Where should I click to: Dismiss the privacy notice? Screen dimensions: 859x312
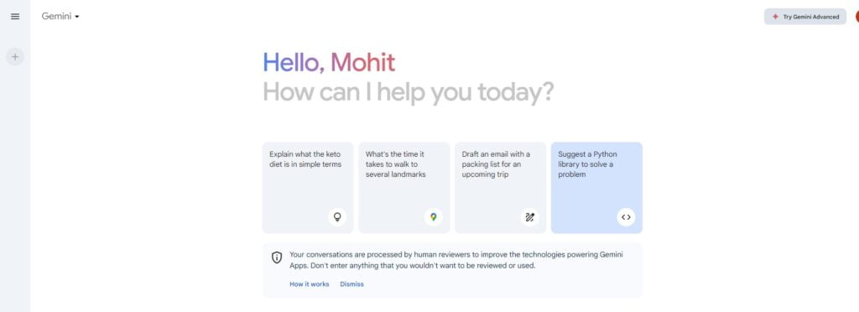pos(351,284)
